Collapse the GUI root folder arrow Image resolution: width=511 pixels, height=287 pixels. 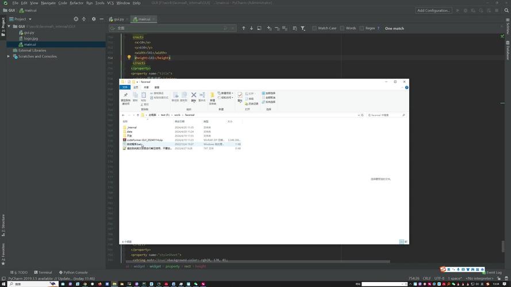(9, 26)
